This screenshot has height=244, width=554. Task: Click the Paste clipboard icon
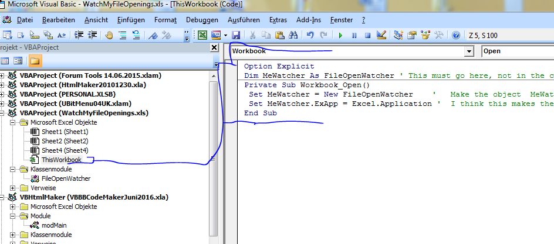279,35
